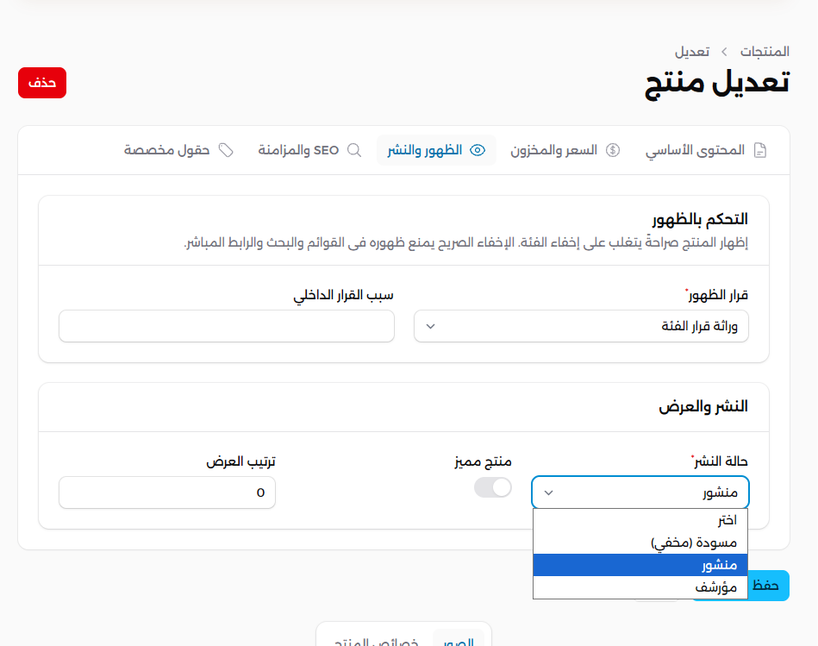Click the tag icon of حقول مخصصة
The height and width of the screenshot is (646, 818).
click(x=226, y=150)
